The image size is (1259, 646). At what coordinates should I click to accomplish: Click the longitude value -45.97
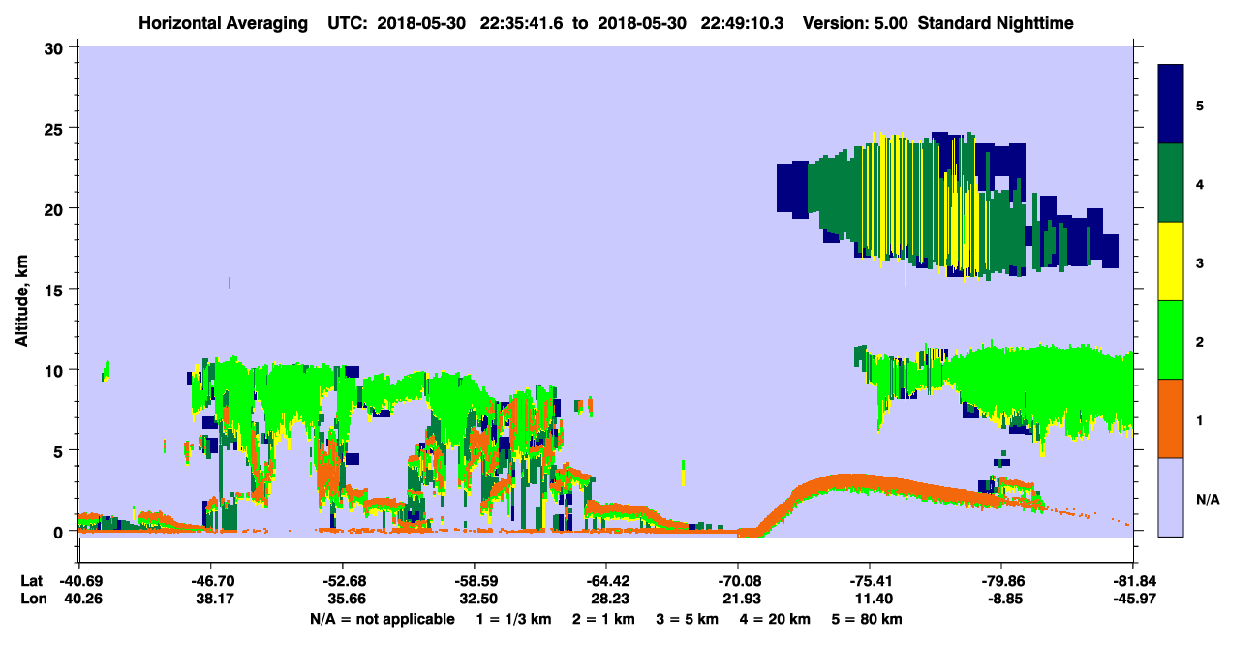click(x=1133, y=599)
